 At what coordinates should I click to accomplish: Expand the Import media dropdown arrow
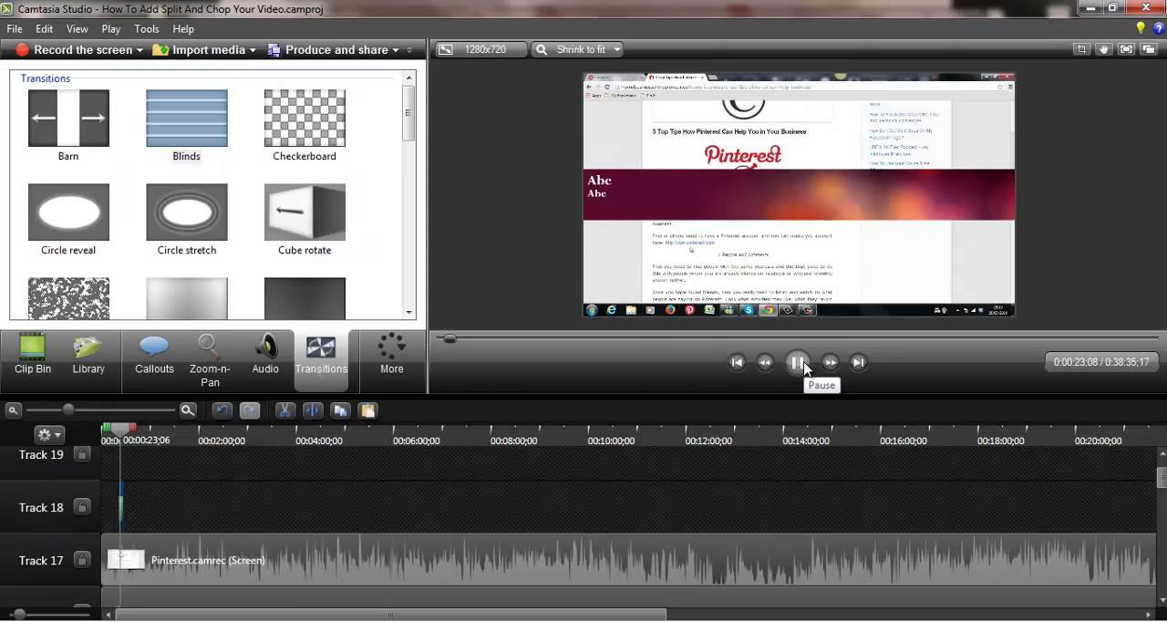tap(253, 50)
